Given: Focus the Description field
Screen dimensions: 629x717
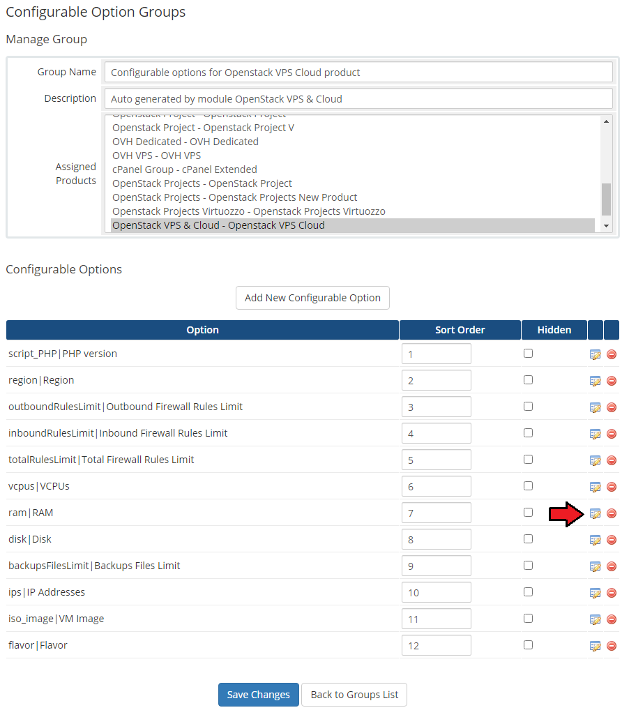Looking at the screenshot, I should (x=358, y=99).
